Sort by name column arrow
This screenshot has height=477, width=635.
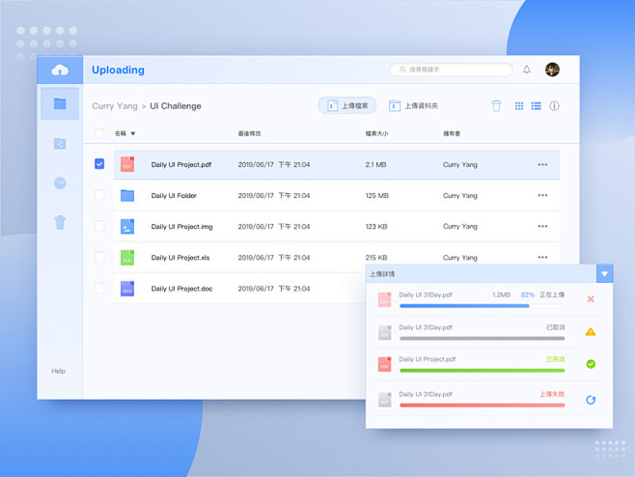click(133, 134)
